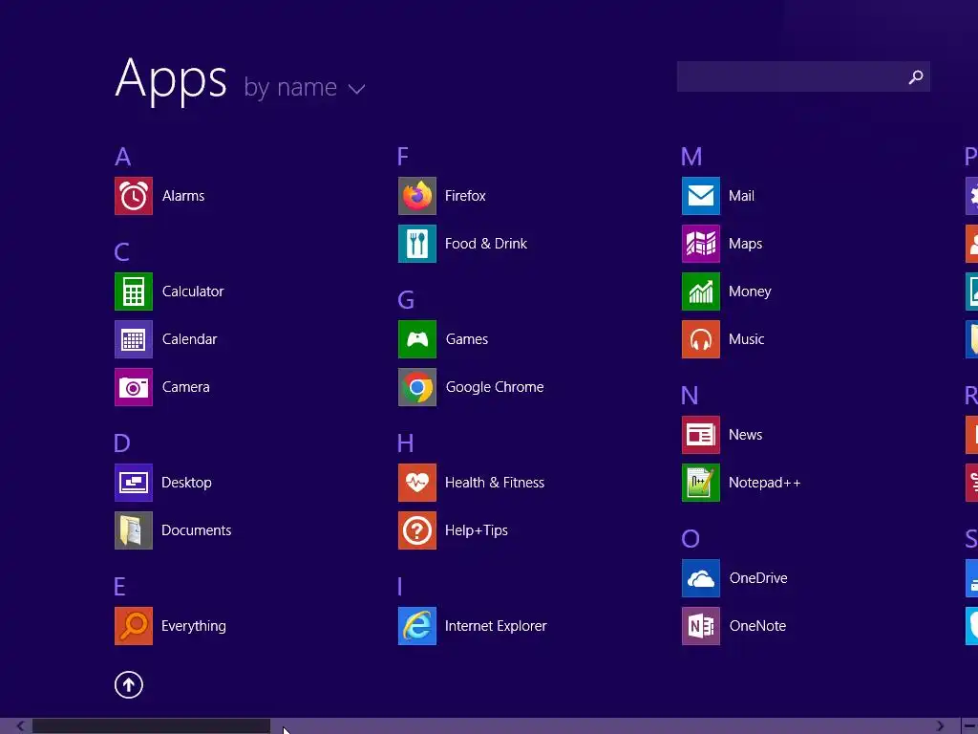Click the 'C' letter group header
The image size is (978, 734).
point(121,252)
